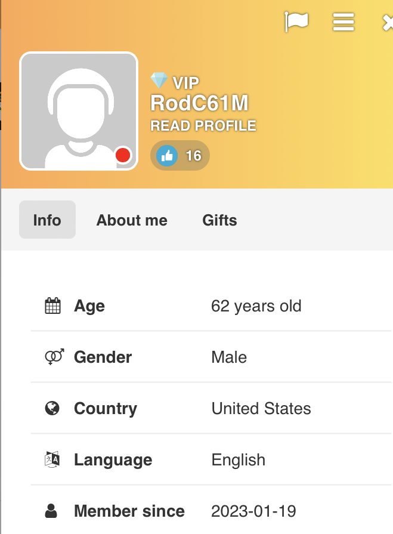Click the translate icon beside Language
The width and height of the screenshot is (393, 534).
click(52, 459)
